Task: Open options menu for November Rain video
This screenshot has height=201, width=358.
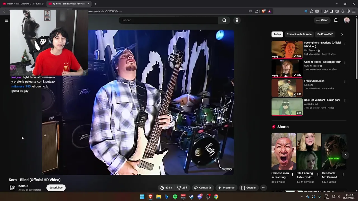Action: [x=345, y=62]
